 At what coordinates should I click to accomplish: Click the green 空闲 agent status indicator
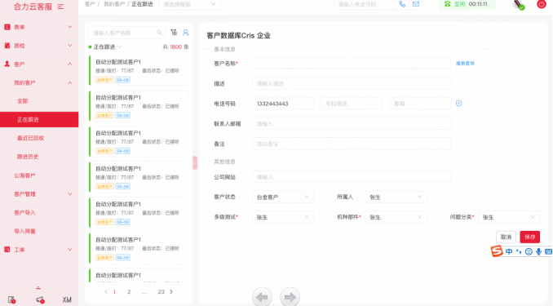pyautogui.click(x=467, y=4)
